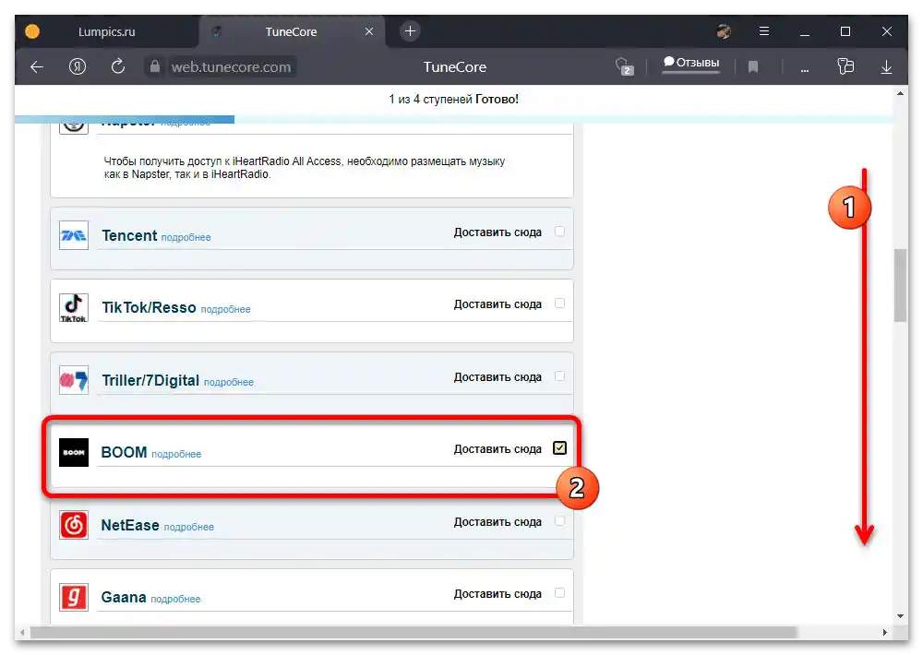Enable delivery checkbox for Gaana

click(x=560, y=592)
